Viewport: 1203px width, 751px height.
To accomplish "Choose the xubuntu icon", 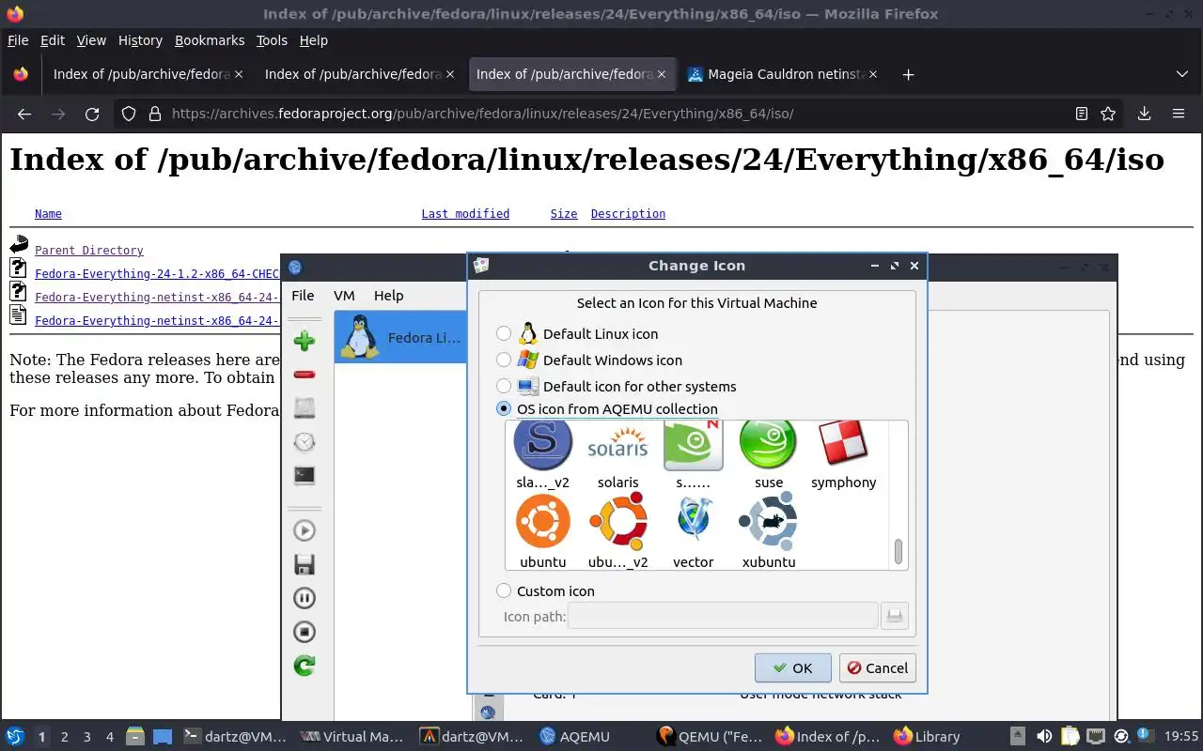I will pyautogui.click(x=768, y=532).
